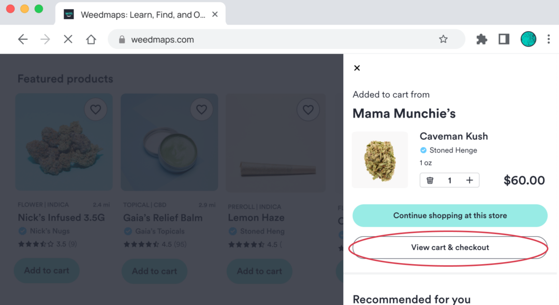
Task: Click the browser profile avatar
Action: (528, 39)
